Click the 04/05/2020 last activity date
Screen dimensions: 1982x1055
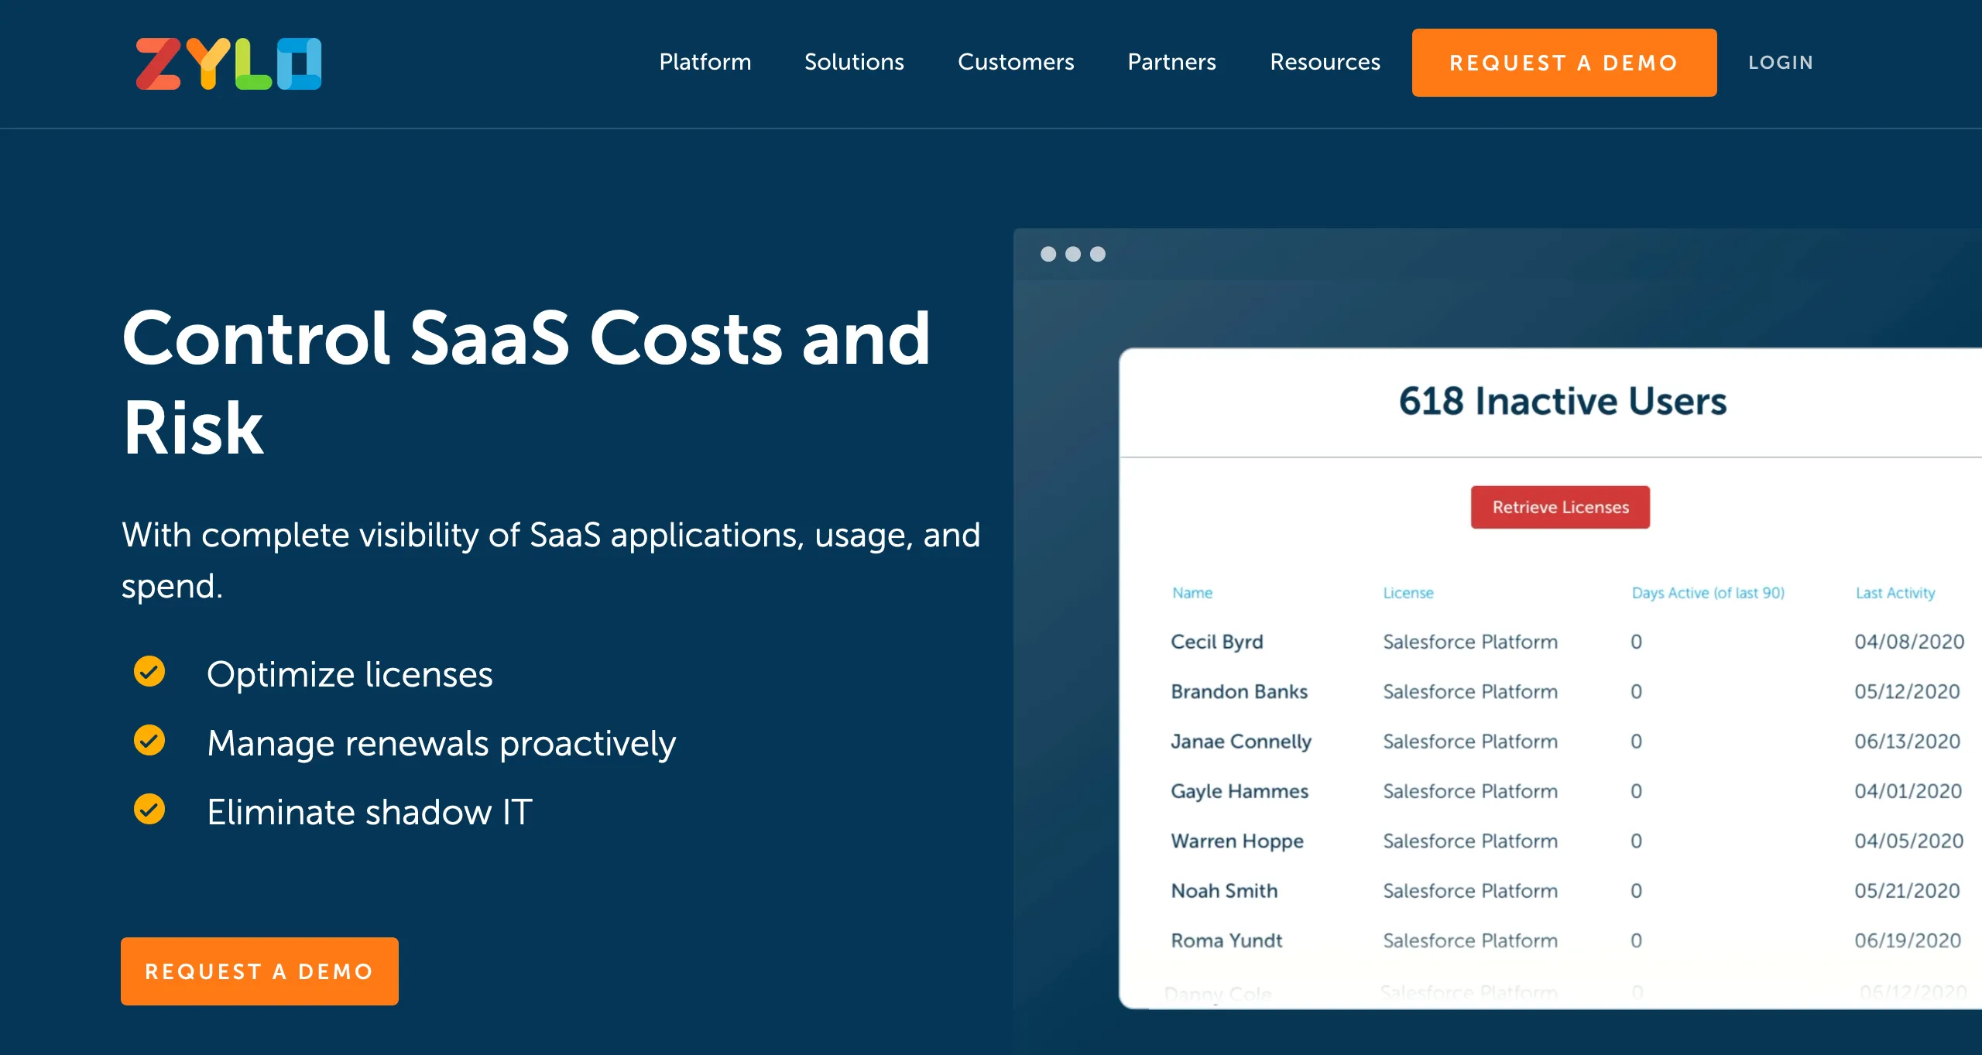click(x=1908, y=841)
